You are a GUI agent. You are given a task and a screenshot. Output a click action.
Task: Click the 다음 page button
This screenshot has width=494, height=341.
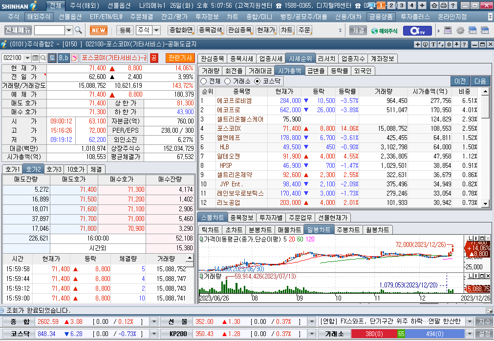coord(480,81)
